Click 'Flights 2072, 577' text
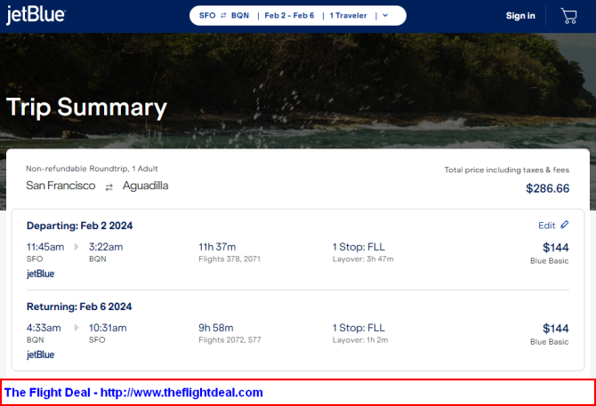The image size is (596, 406). 230,339
